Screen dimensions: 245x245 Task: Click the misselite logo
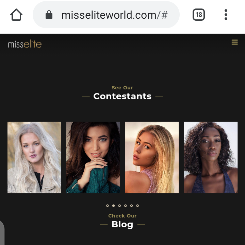point(25,44)
